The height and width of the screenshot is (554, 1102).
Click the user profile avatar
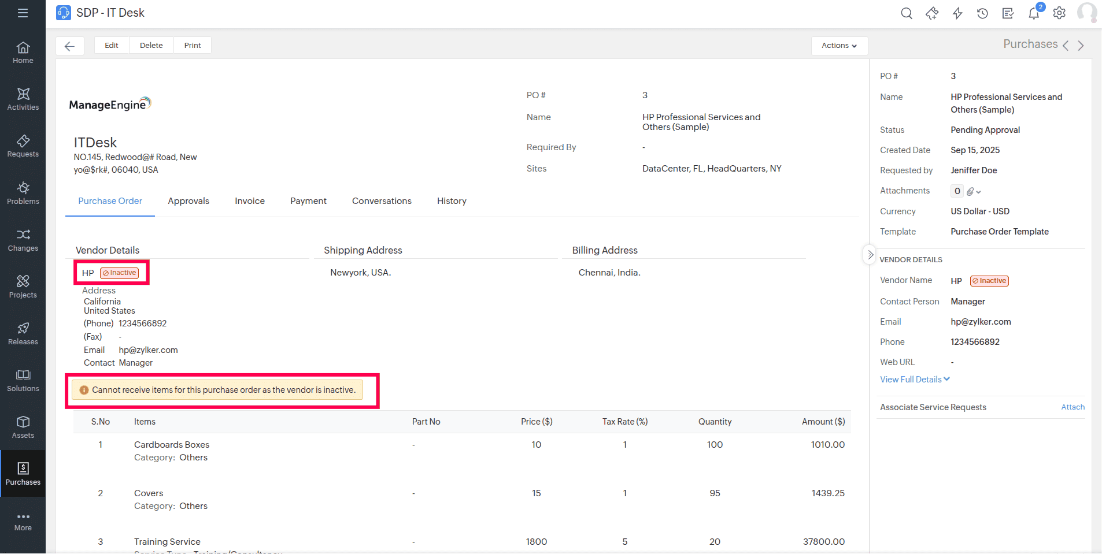coord(1086,13)
